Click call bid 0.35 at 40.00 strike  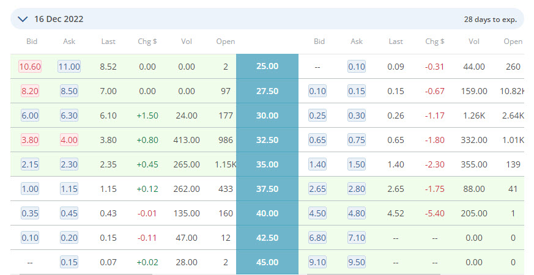(x=30, y=213)
